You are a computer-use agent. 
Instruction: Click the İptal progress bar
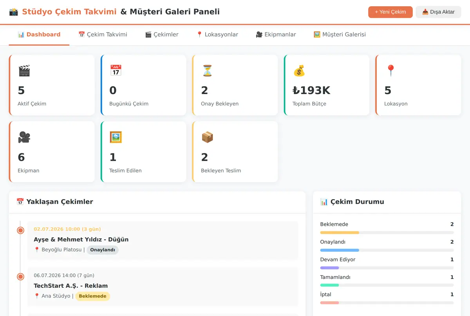[387, 303]
